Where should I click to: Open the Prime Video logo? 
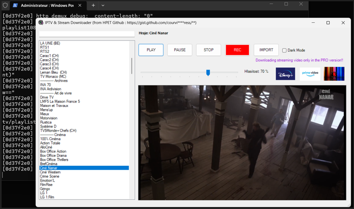click(310, 74)
